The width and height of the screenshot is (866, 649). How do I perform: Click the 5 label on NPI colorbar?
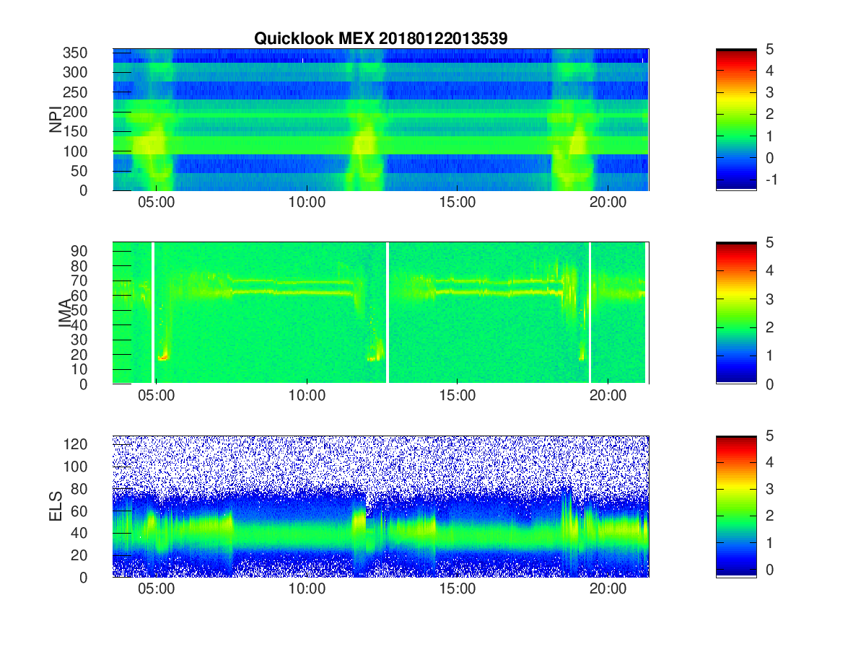(769, 49)
